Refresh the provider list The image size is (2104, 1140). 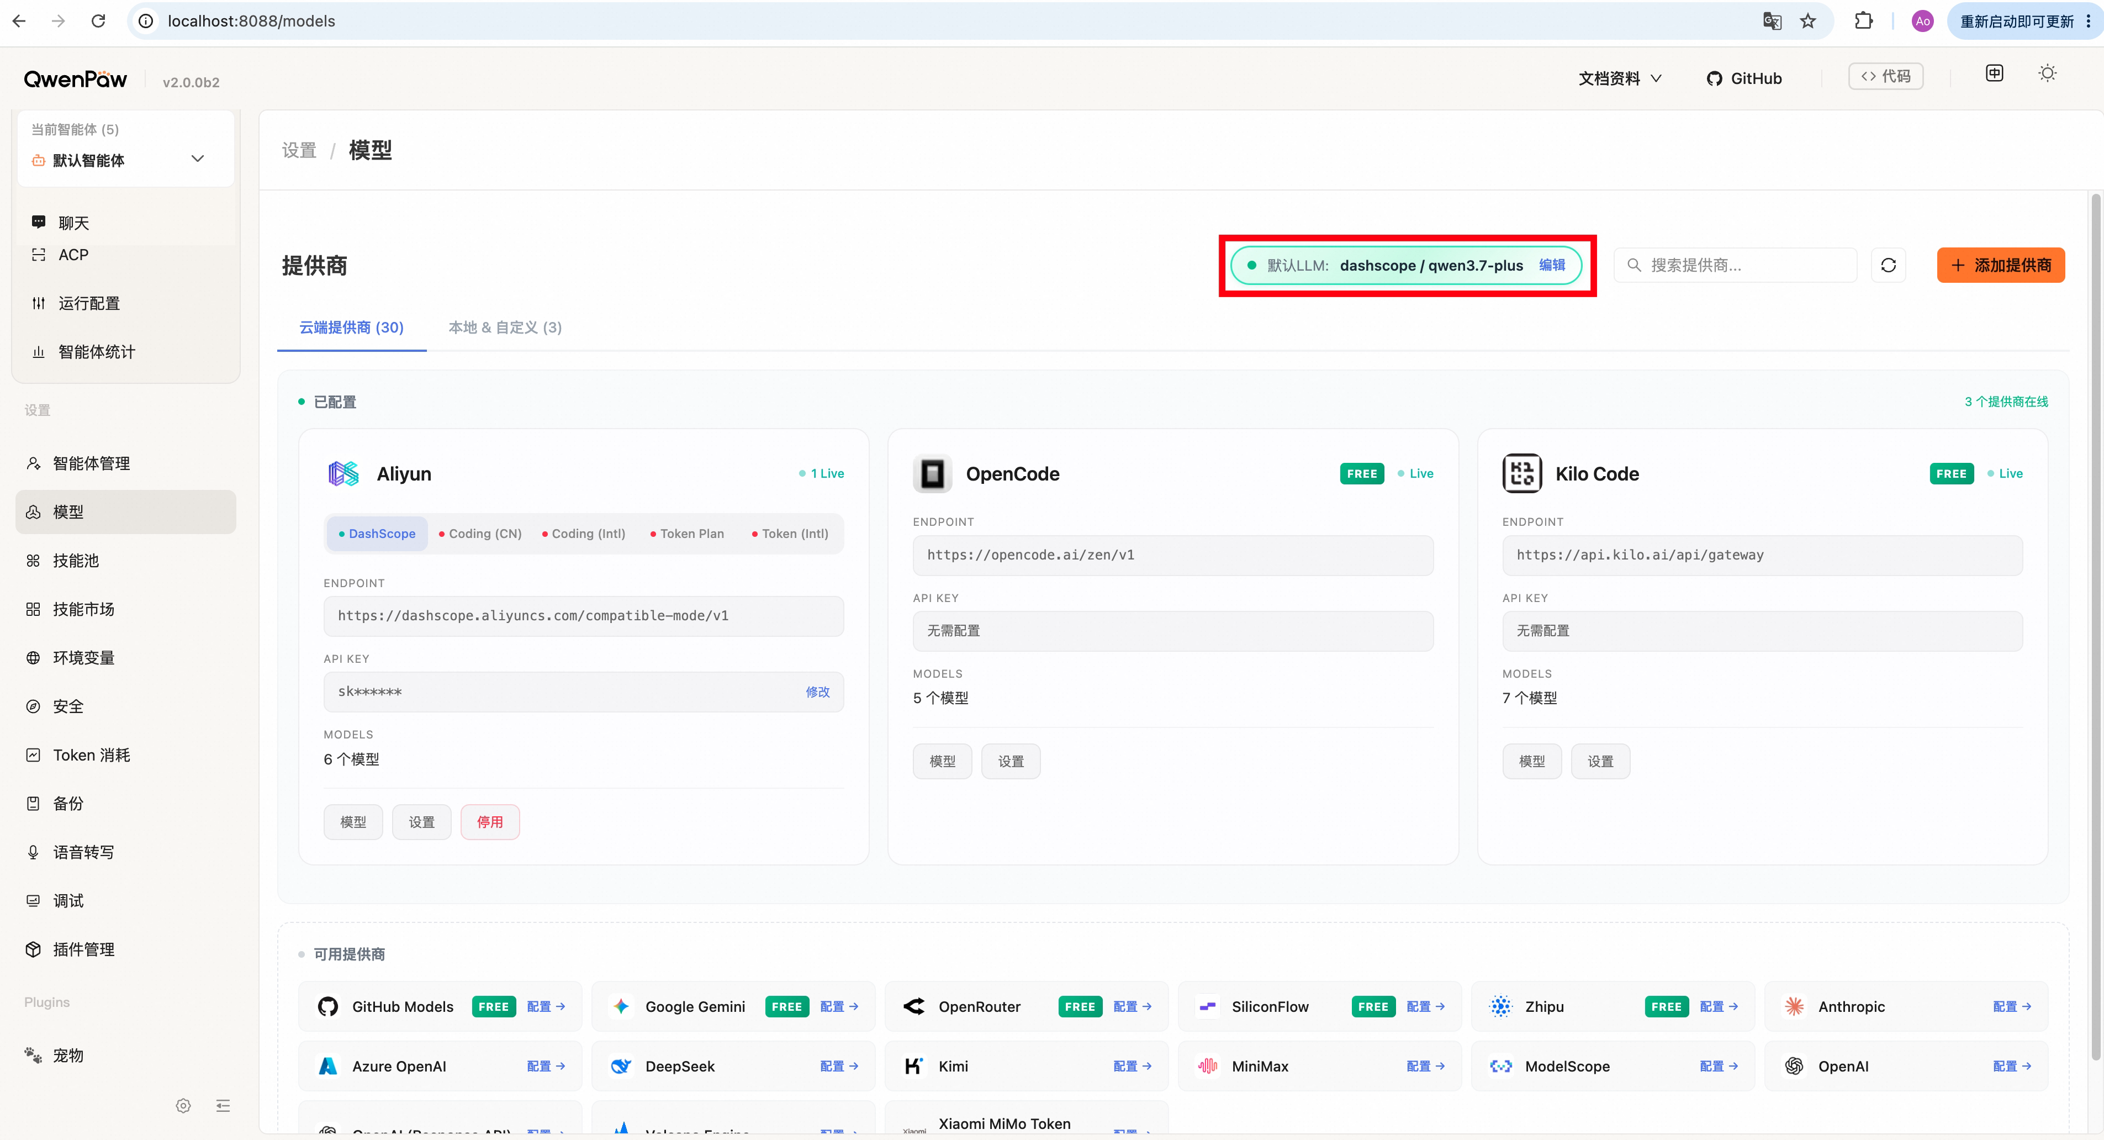pos(1889,266)
